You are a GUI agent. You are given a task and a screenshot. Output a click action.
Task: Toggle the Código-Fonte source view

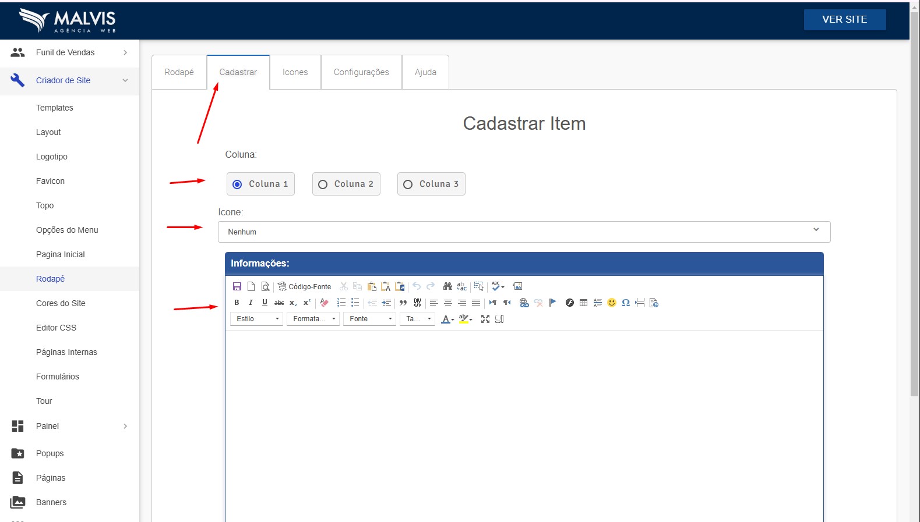pos(305,286)
